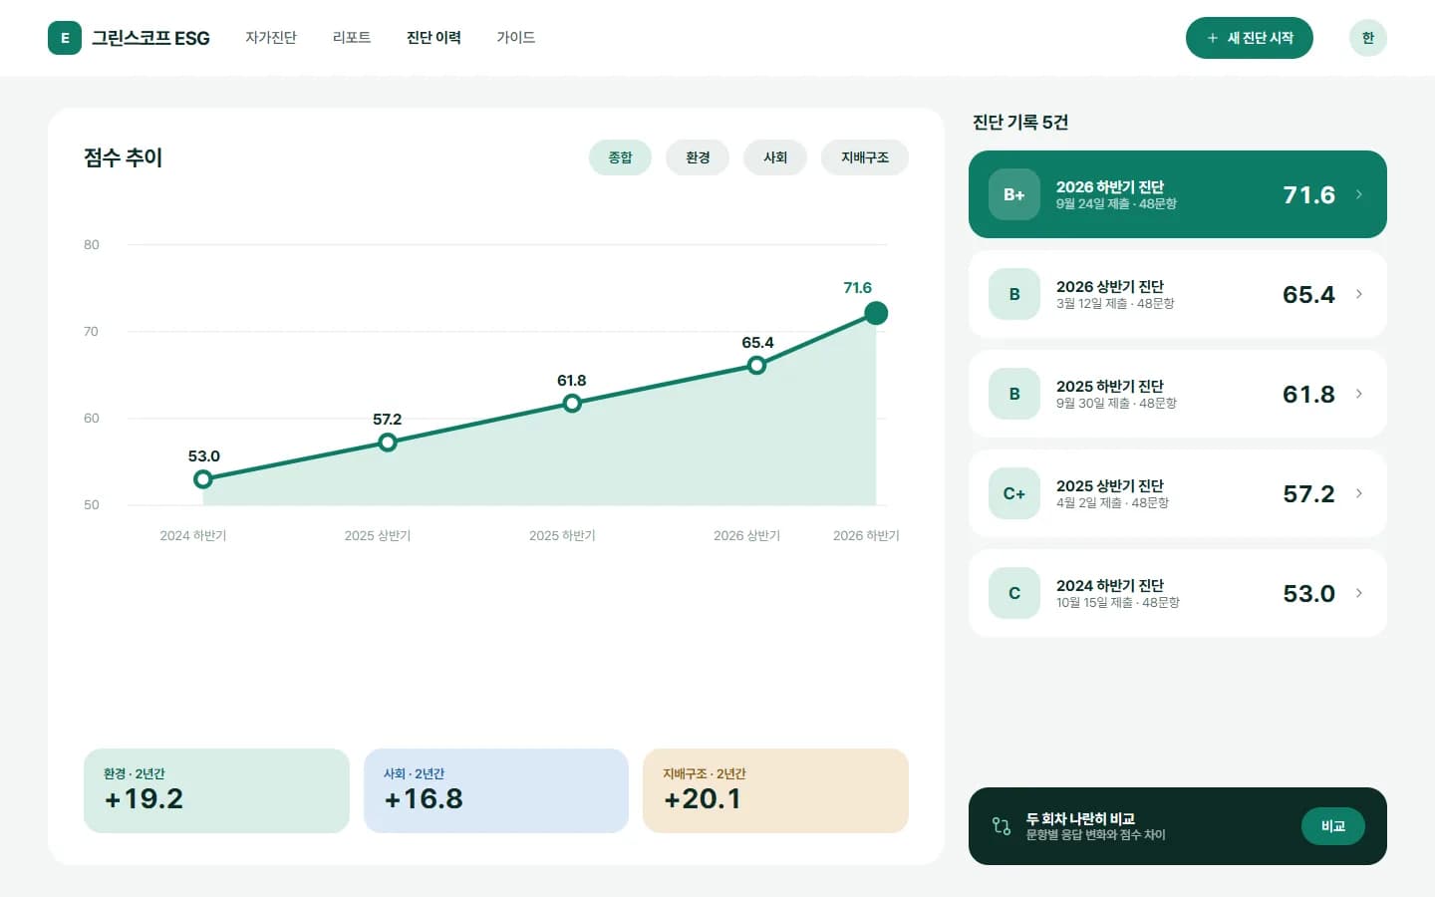The height and width of the screenshot is (897, 1435).
Task: Click the 2025 상반기 진단 title text
Action: pyautogui.click(x=1110, y=485)
